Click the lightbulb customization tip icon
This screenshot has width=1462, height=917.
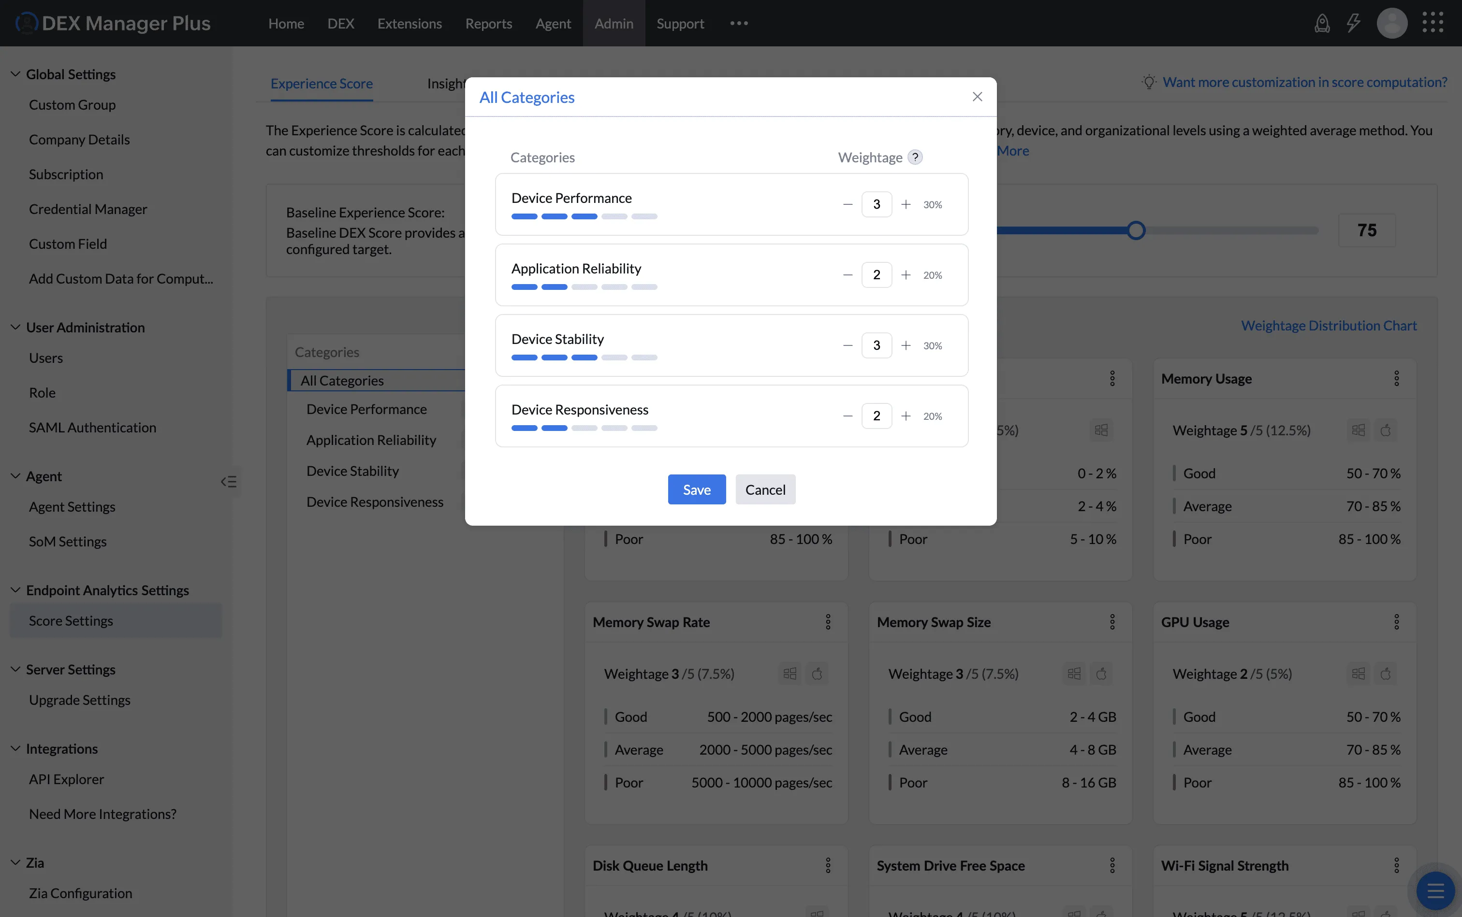coord(1148,82)
